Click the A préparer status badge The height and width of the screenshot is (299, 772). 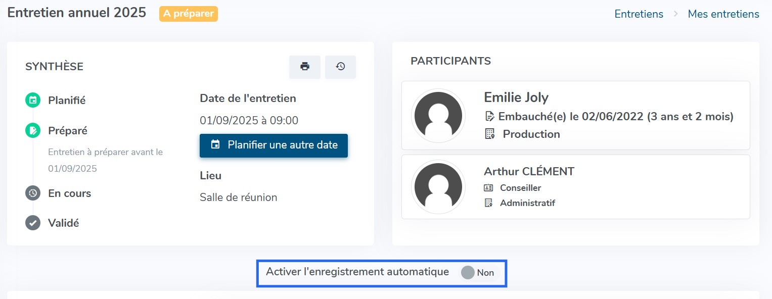point(189,14)
